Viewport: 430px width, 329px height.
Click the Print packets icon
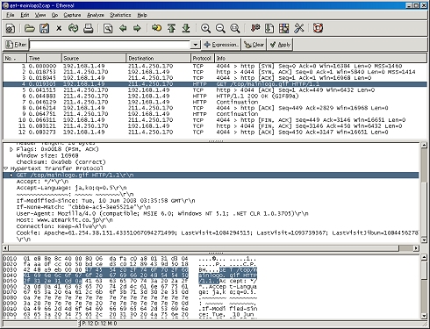pyautogui.click(x=88, y=28)
